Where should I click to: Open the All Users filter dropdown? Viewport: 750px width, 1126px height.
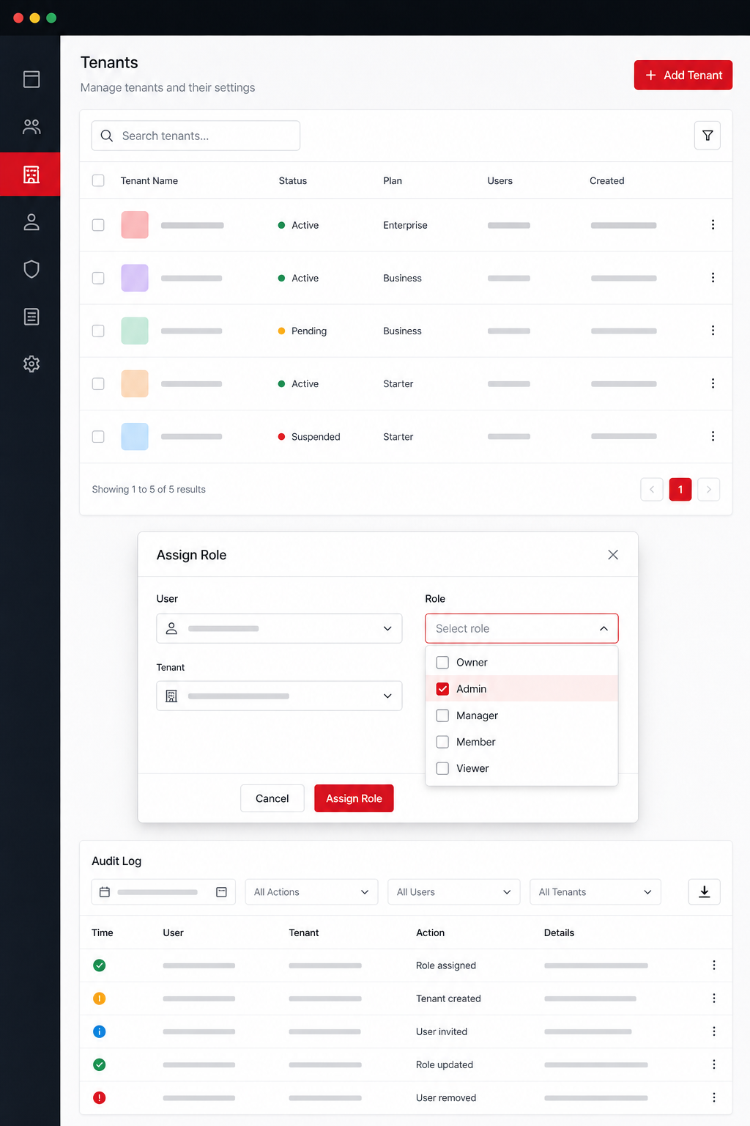(453, 892)
